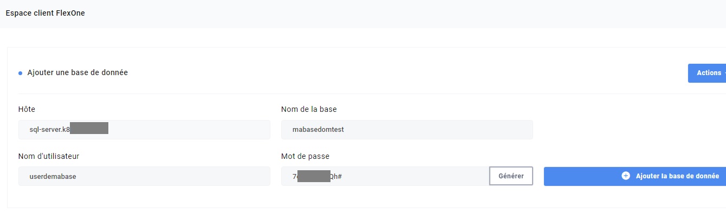726x214 pixels.
Task: Click the Nom d'utilisateur label
Action: [49, 156]
